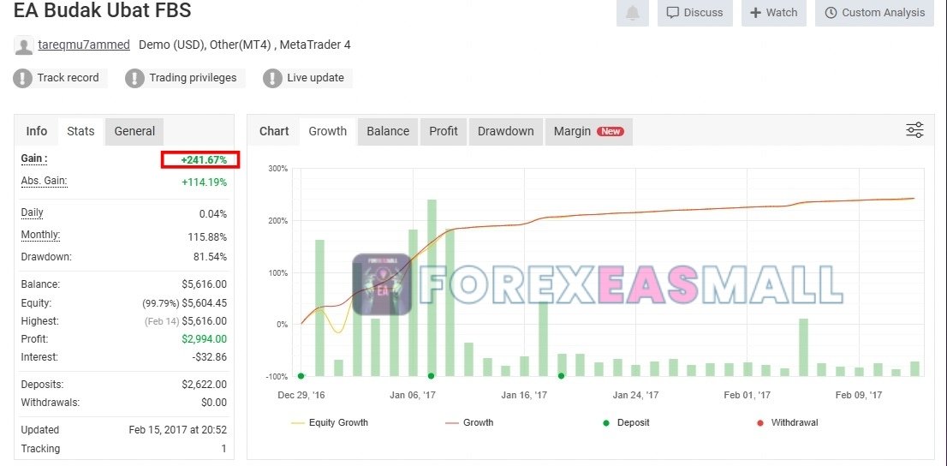Select the Drawdown chart tab
947x466 pixels.
505,131
